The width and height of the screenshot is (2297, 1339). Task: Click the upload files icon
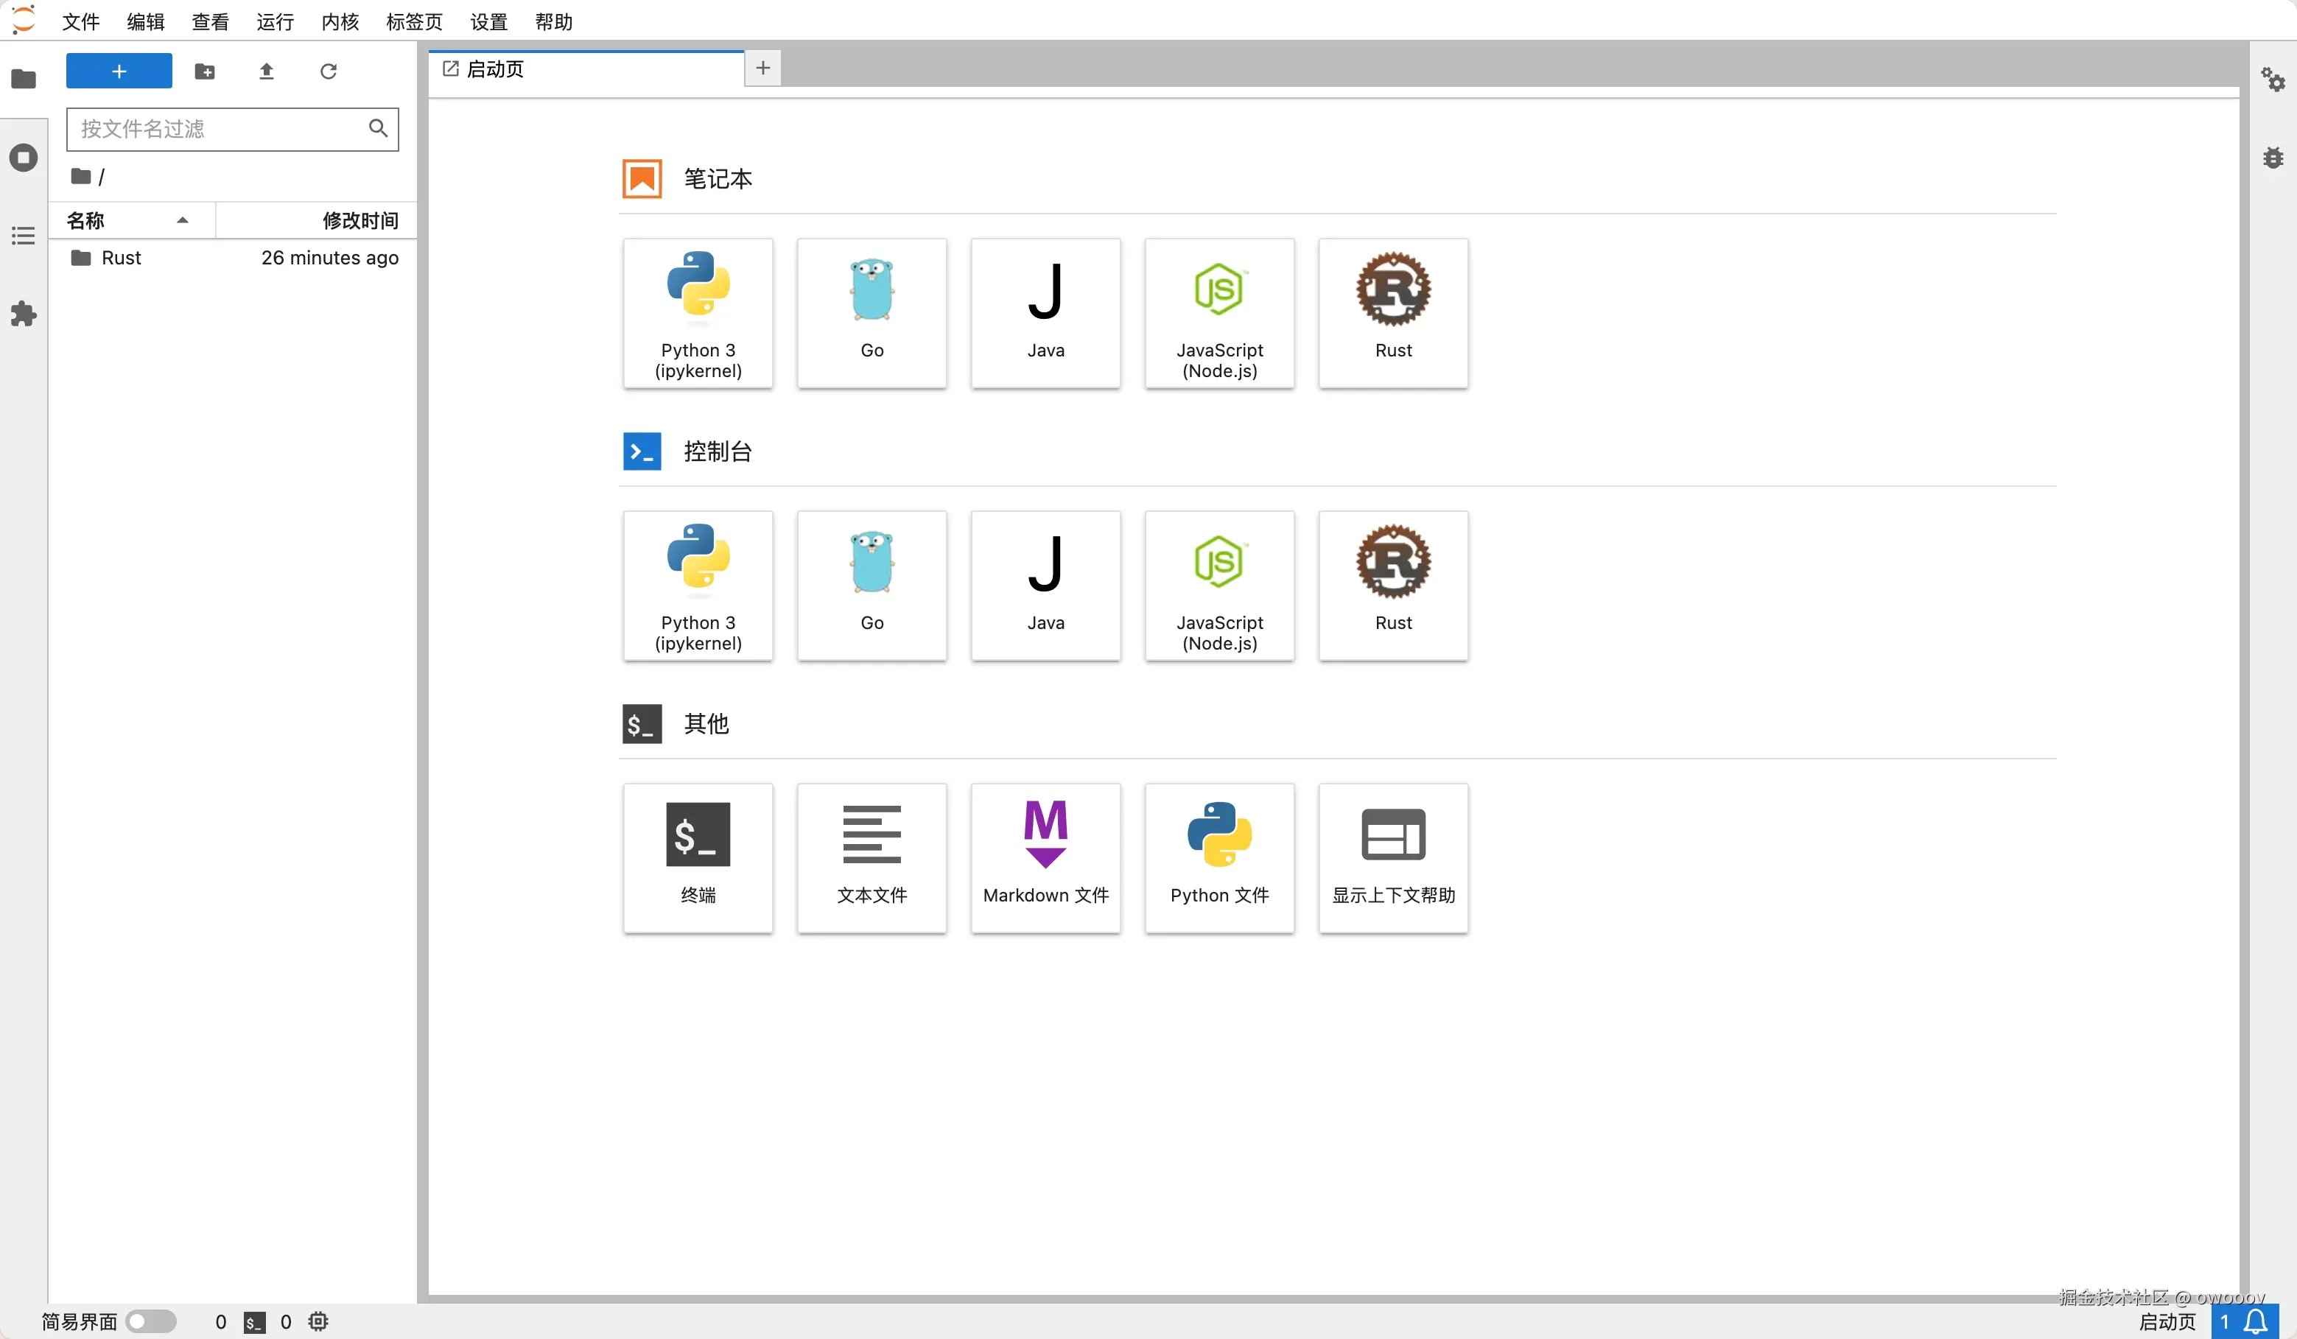click(x=266, y=71)
